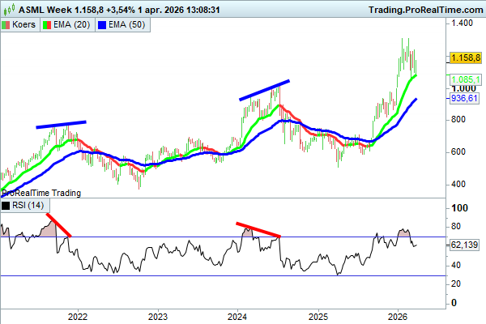This screenshot has width=486, height=324.
Task: Click the RSI axis label 100
Action: pos(459,208)
